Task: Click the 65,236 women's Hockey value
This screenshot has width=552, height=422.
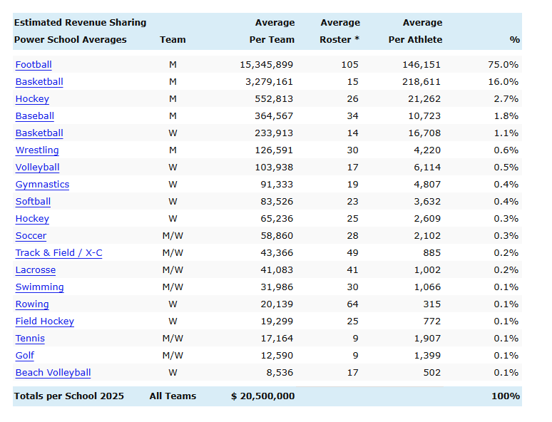Action: (x=277, y=219)
